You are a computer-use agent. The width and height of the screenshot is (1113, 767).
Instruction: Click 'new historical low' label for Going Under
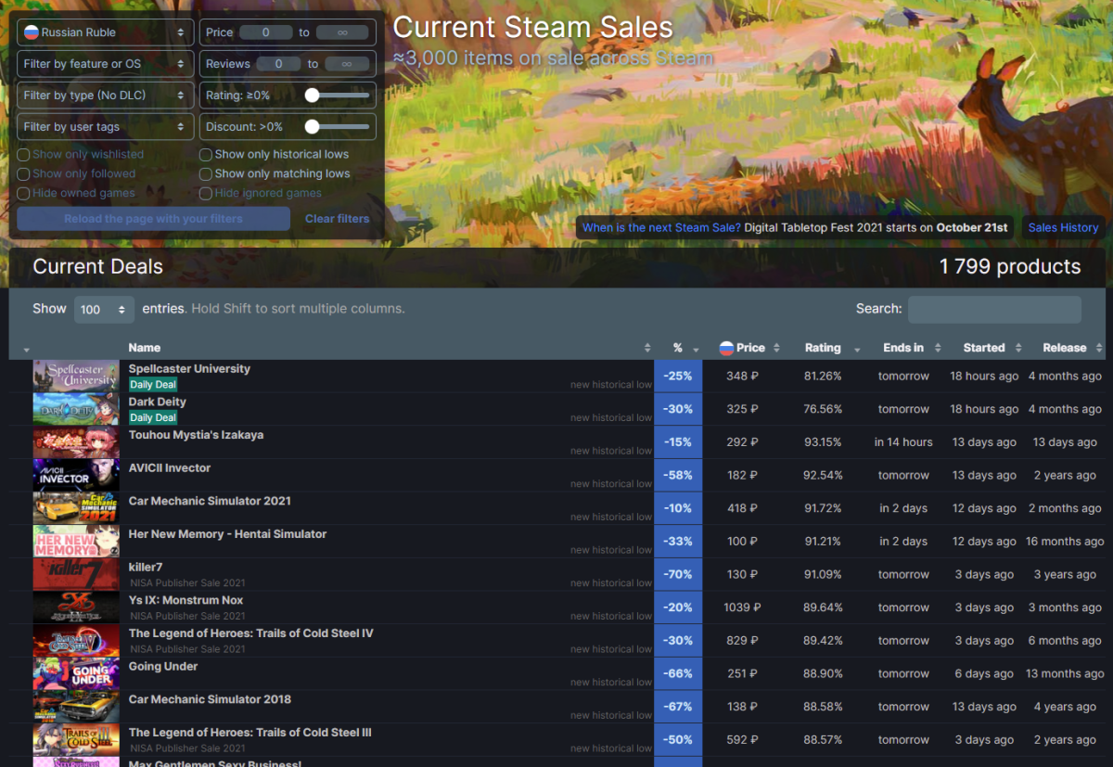[x=610, y=683]
